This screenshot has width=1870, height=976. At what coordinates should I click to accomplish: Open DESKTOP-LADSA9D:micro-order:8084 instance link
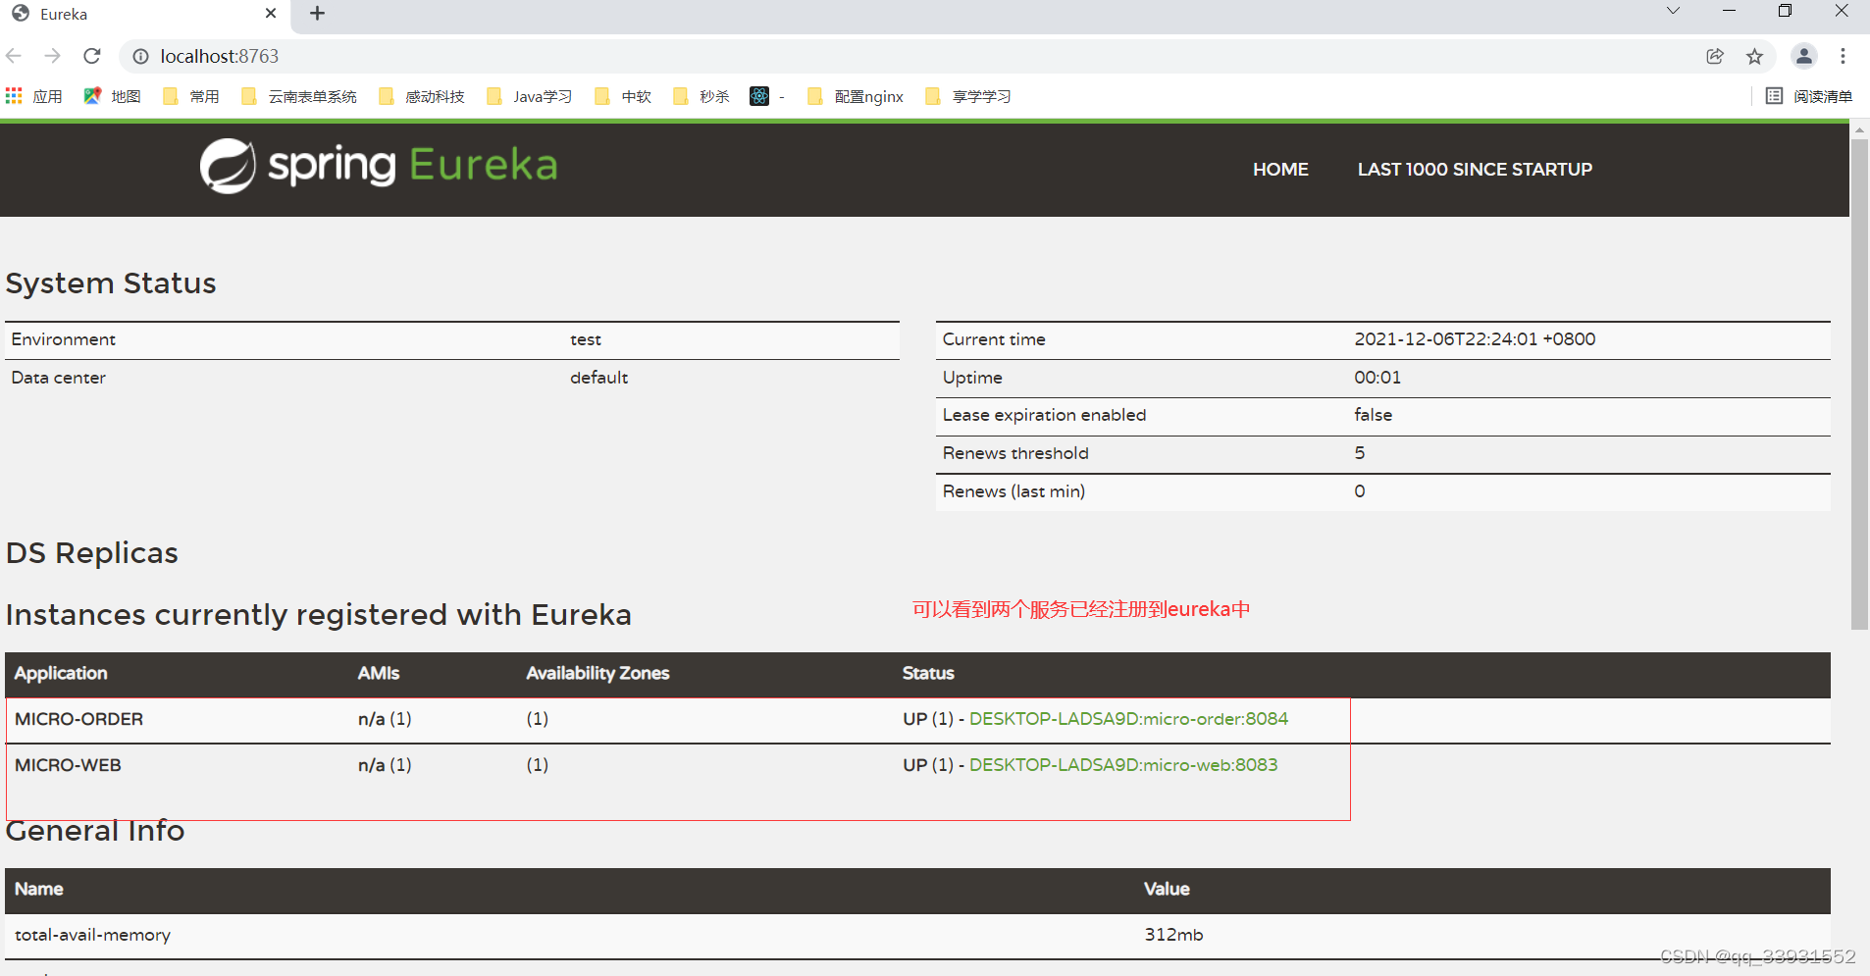[1128, 719]
